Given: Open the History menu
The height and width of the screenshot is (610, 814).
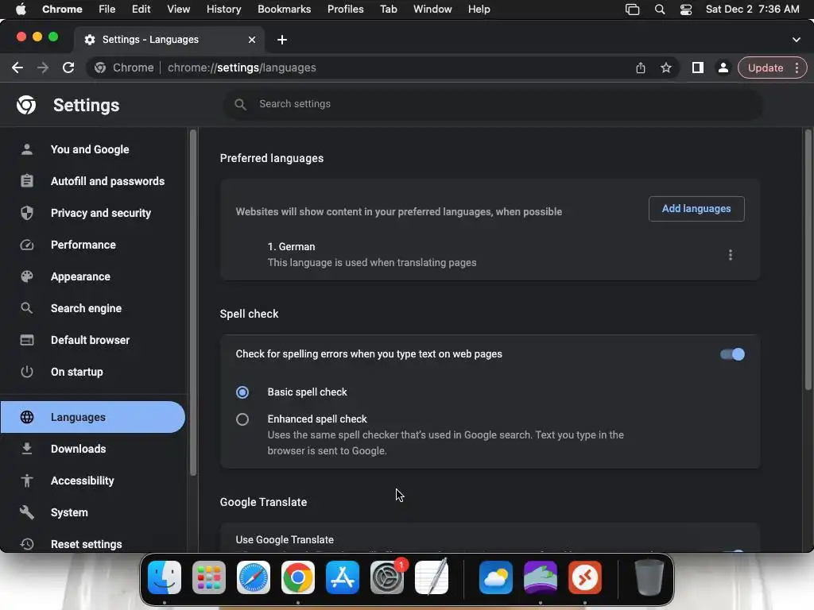Looking at the screenshot, I should pyautogui.click(x=223, y=10).
